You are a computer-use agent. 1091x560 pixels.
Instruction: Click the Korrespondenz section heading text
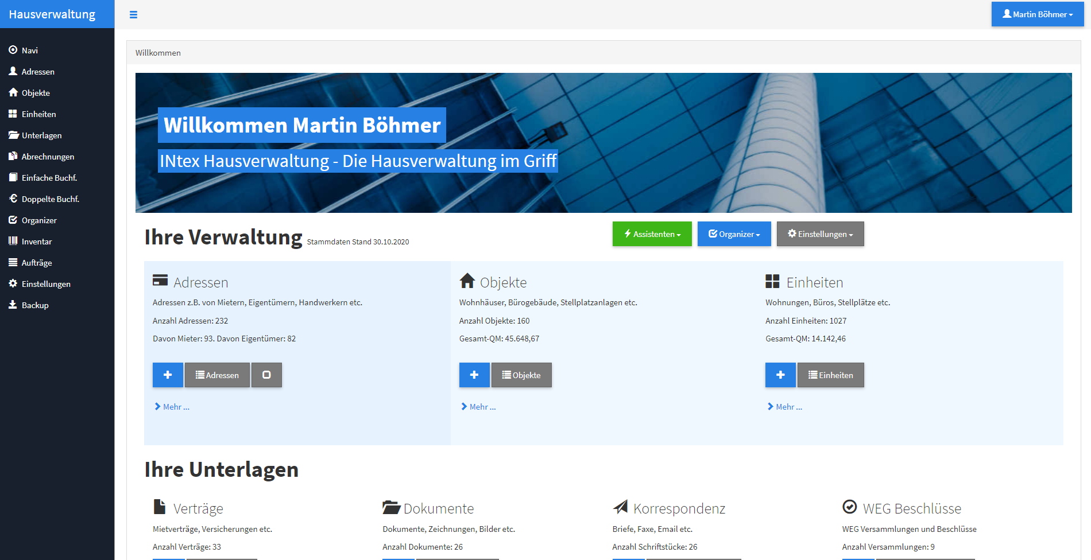click(x=679, y=508)
